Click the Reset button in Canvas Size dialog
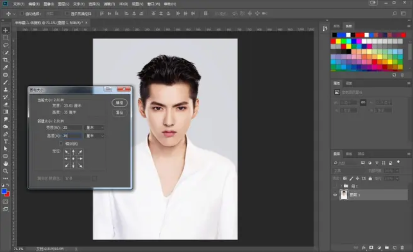 pos(119,112)
